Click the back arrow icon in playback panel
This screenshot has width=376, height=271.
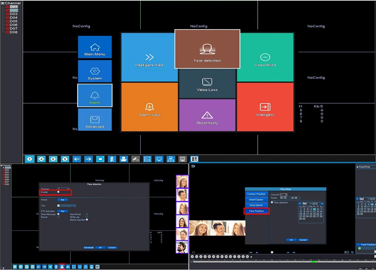(193, 166)
